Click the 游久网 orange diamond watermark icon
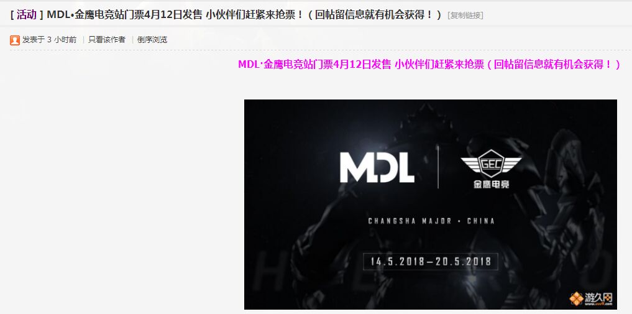Image resolution: width=632 pixels, height=314 pixels. click(x=576, y=298)
